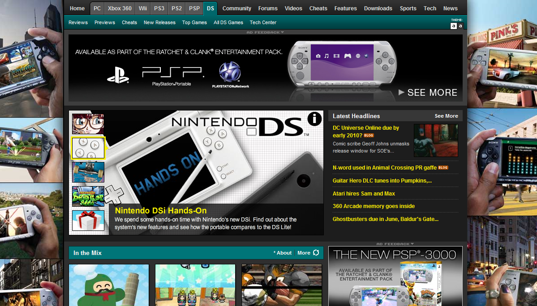Click the BLOG tag on the Animal Crossing headline
Screen dimensions: 537x306
point(443,168)
